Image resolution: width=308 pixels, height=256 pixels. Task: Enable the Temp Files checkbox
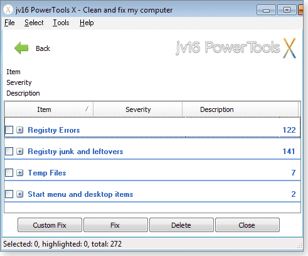coord(9,173)
